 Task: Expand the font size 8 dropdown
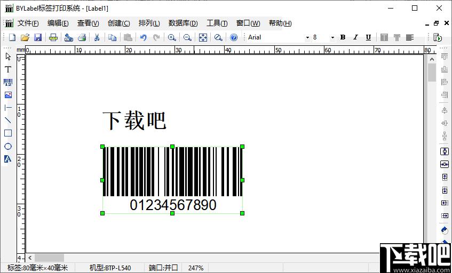click(x=332, y=37)
